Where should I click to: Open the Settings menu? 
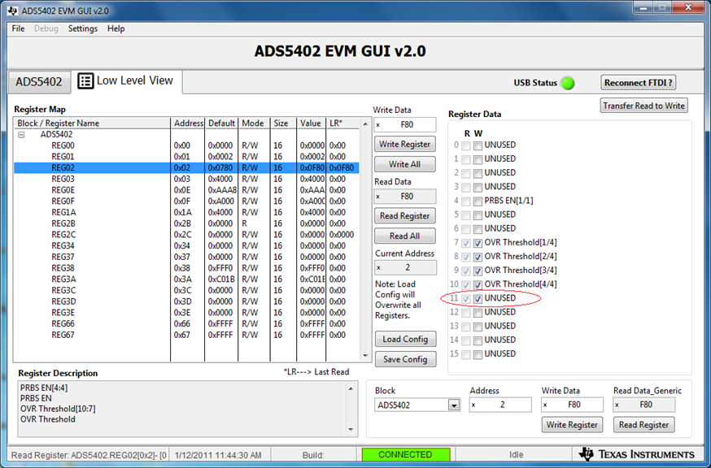point(83,28)
